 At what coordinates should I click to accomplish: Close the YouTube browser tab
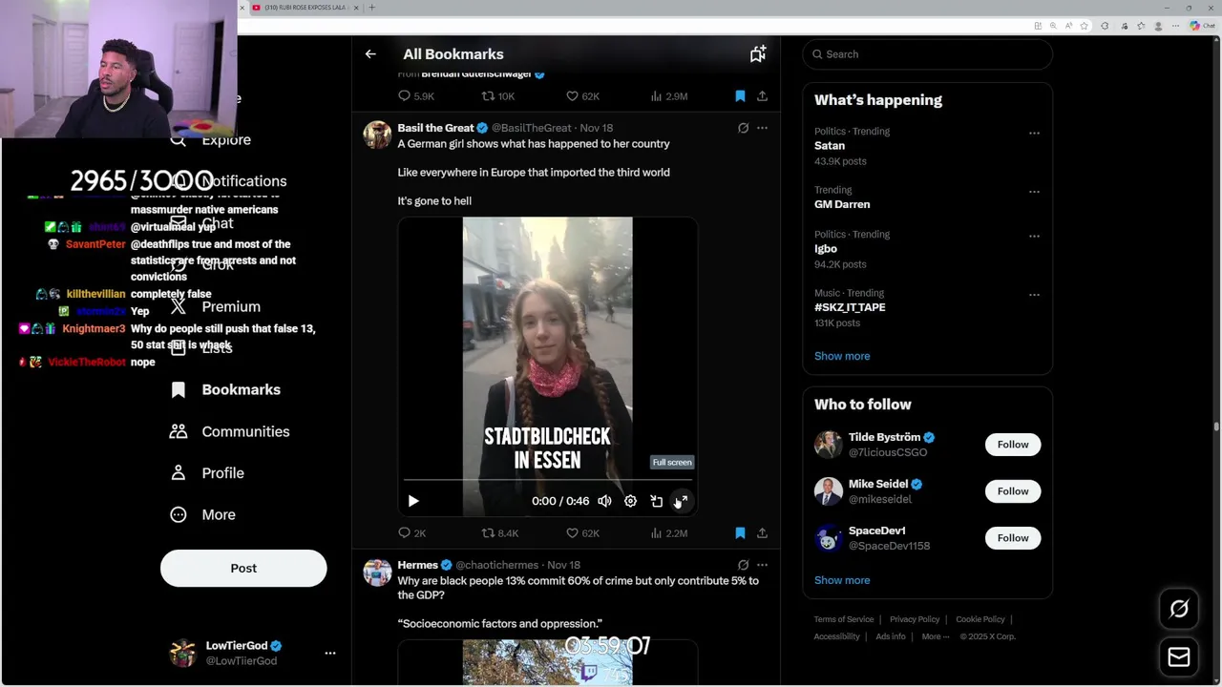click(356, 8)
